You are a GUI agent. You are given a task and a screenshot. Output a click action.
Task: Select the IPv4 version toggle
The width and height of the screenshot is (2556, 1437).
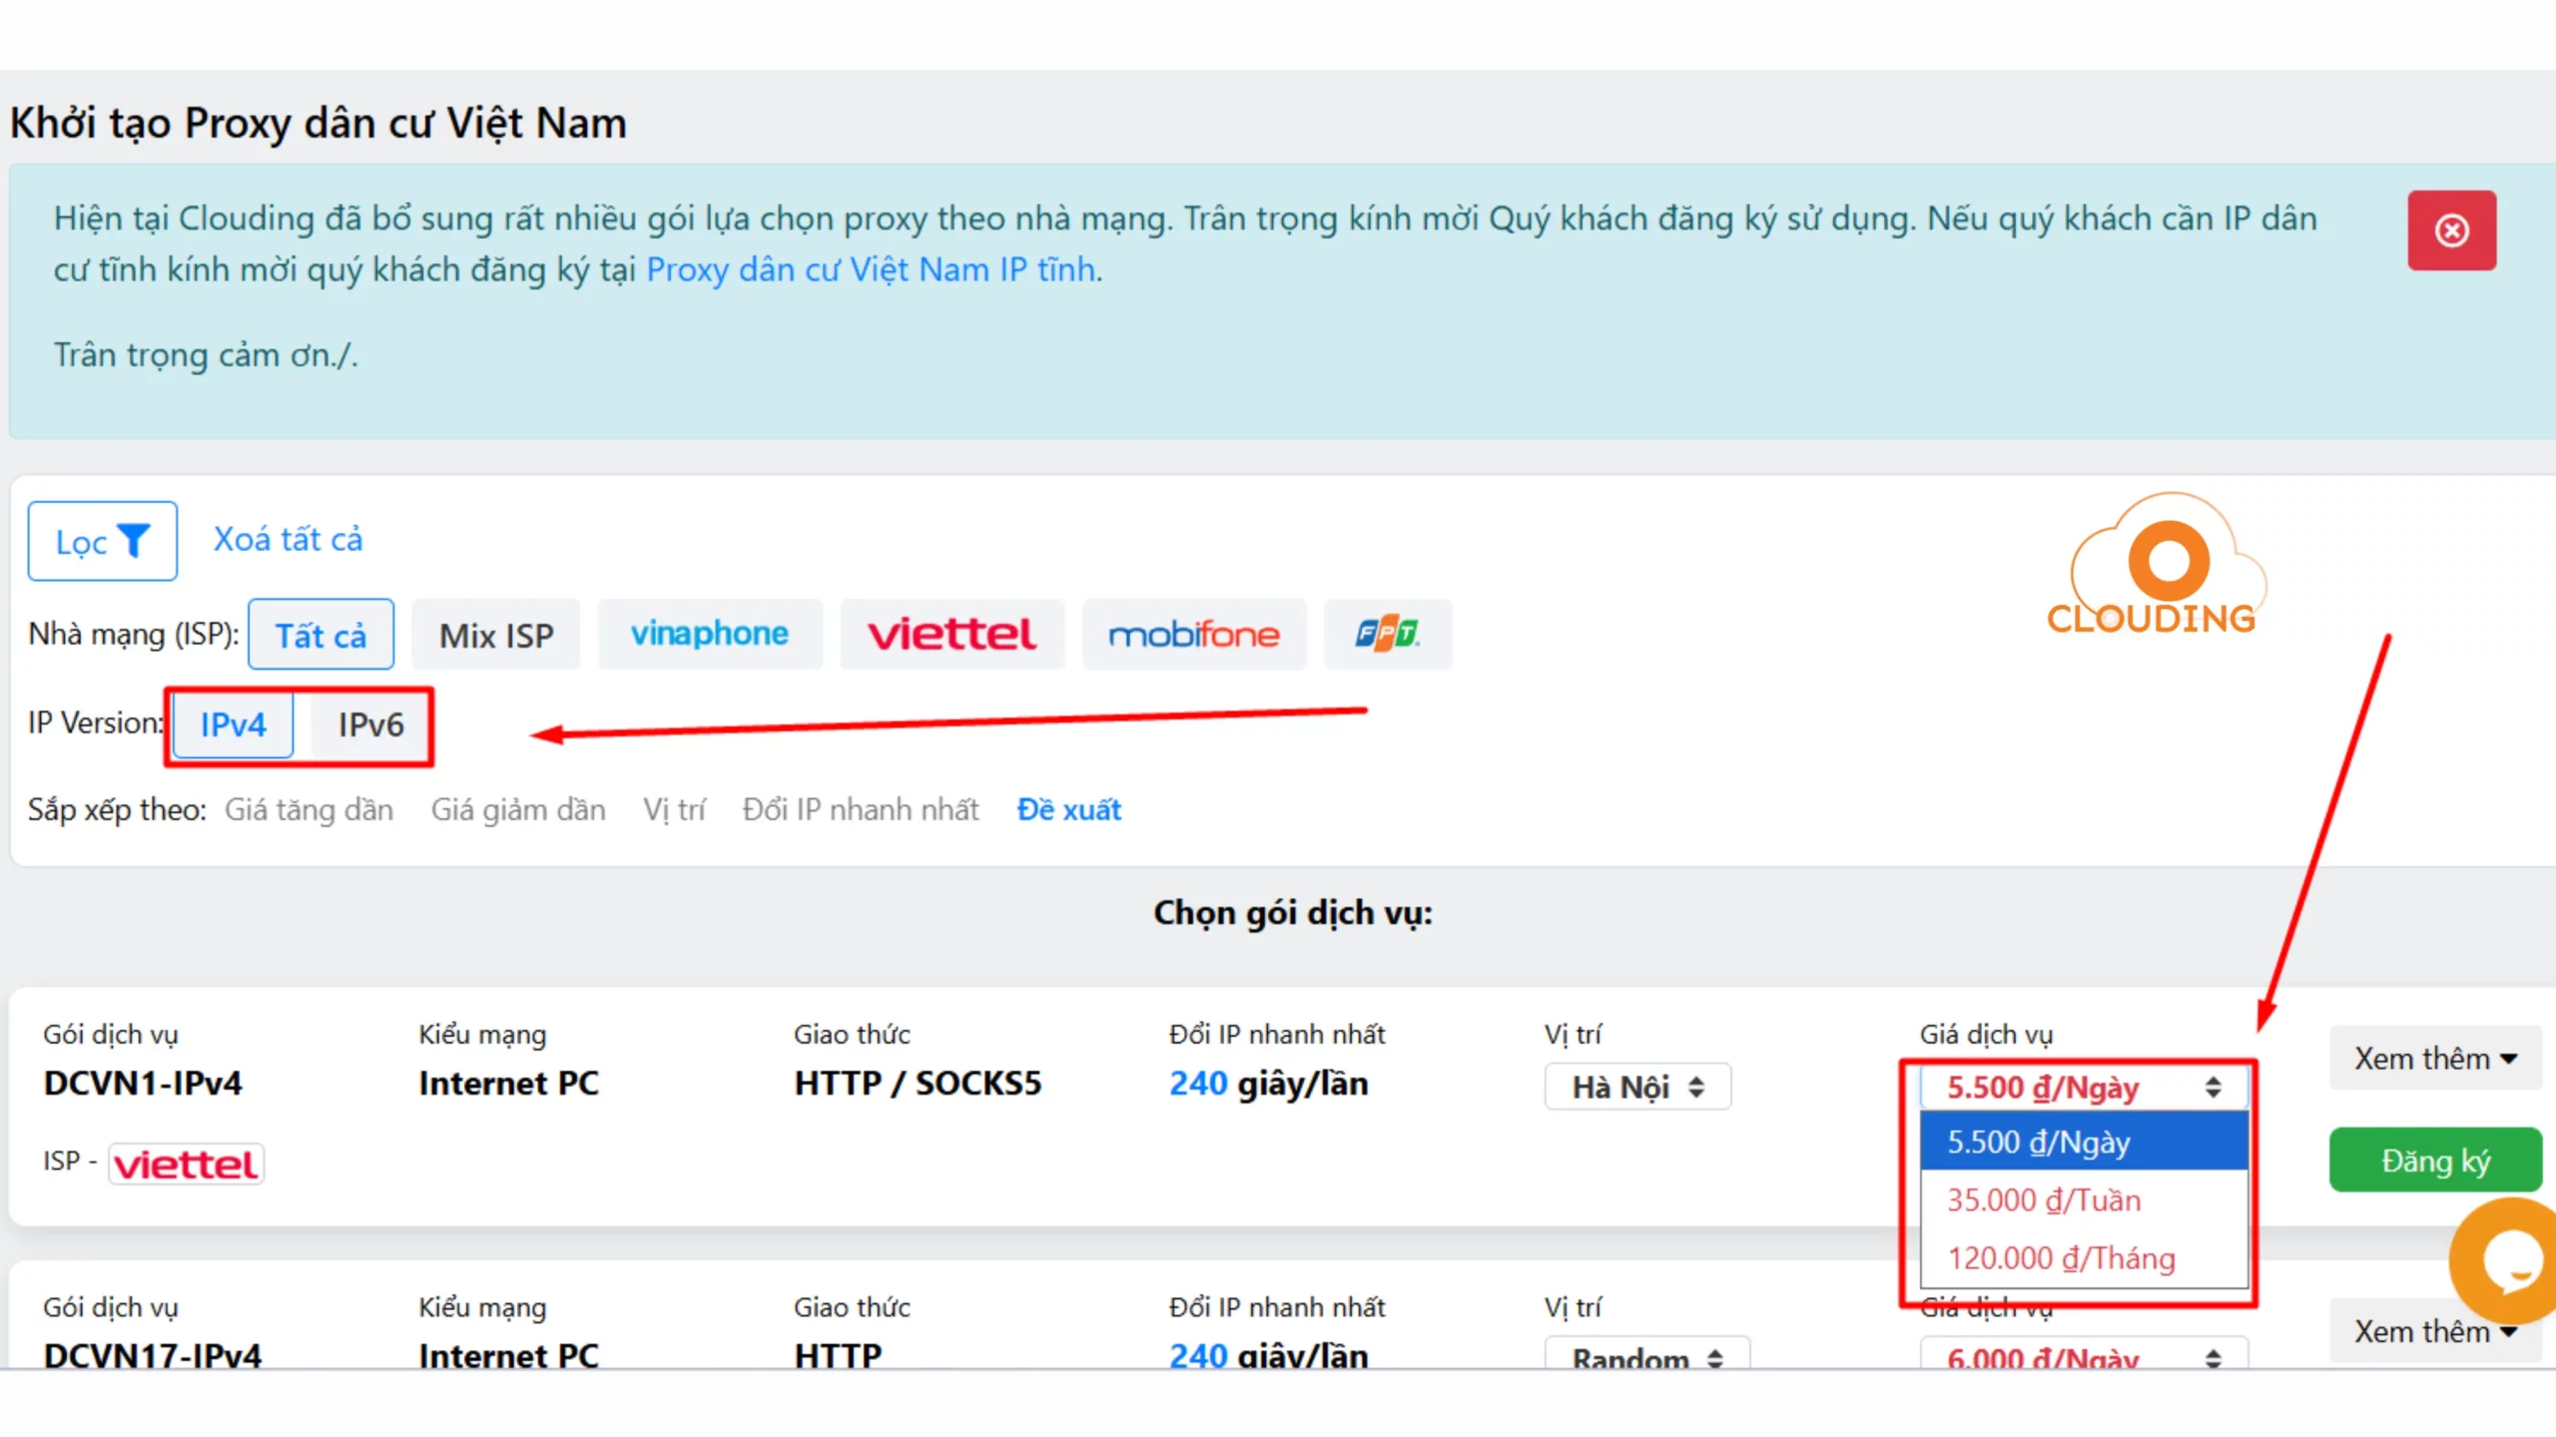[233, 724]
